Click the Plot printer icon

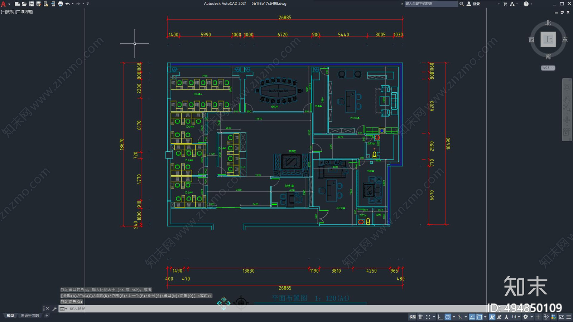click(60, 4)
